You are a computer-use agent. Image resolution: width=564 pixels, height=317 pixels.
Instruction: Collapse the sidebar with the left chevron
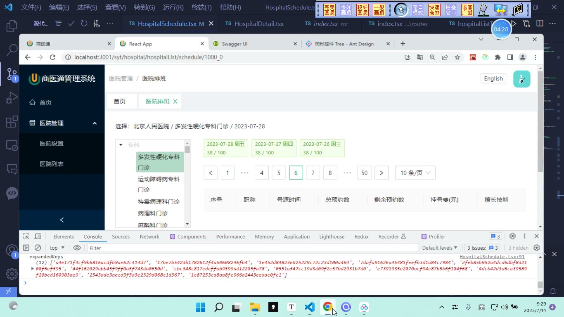[x=62, y=220]
